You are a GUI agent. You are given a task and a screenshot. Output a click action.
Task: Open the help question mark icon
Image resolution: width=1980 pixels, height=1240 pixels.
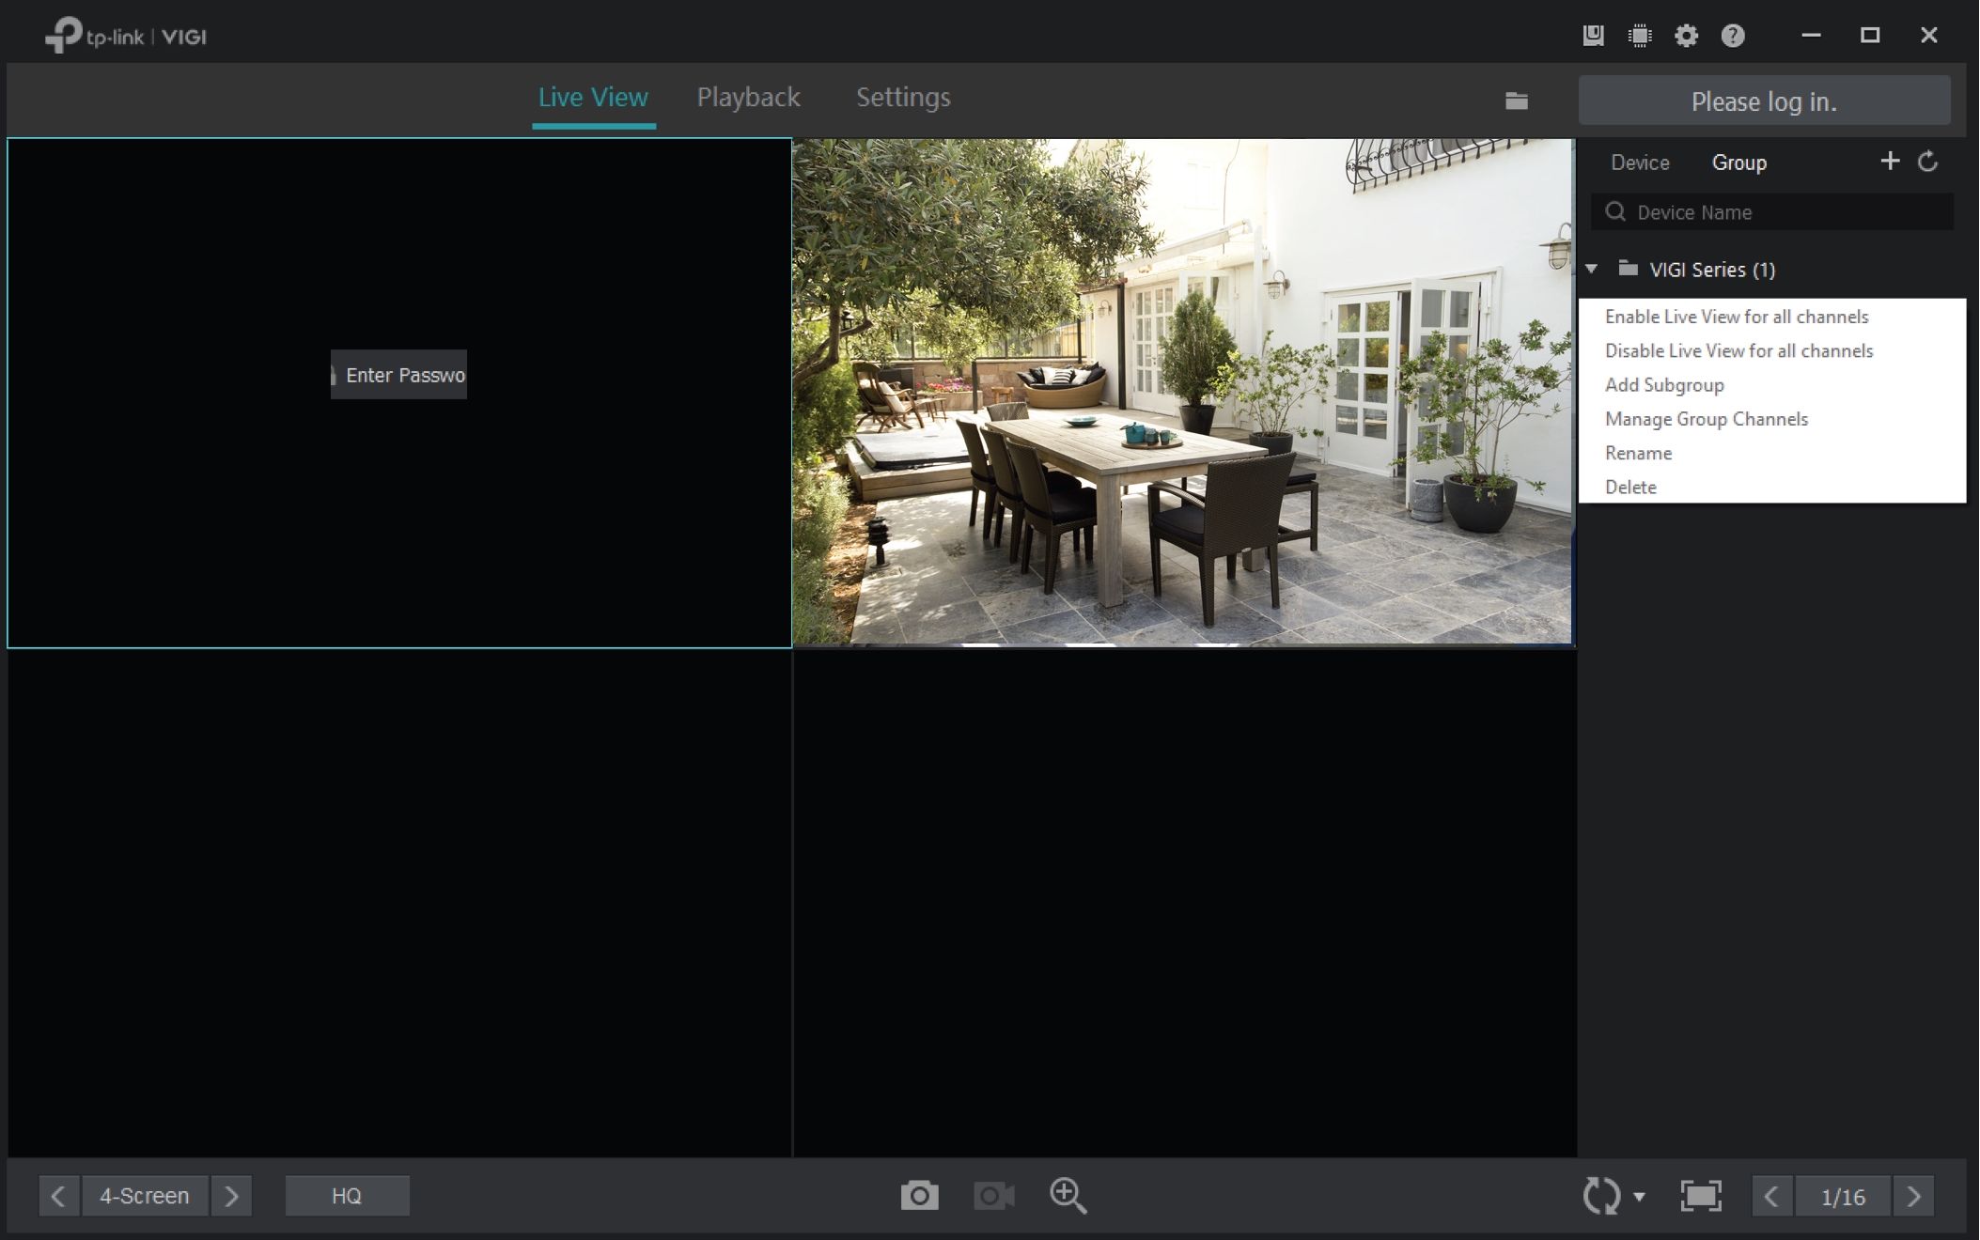point(1732,36)
